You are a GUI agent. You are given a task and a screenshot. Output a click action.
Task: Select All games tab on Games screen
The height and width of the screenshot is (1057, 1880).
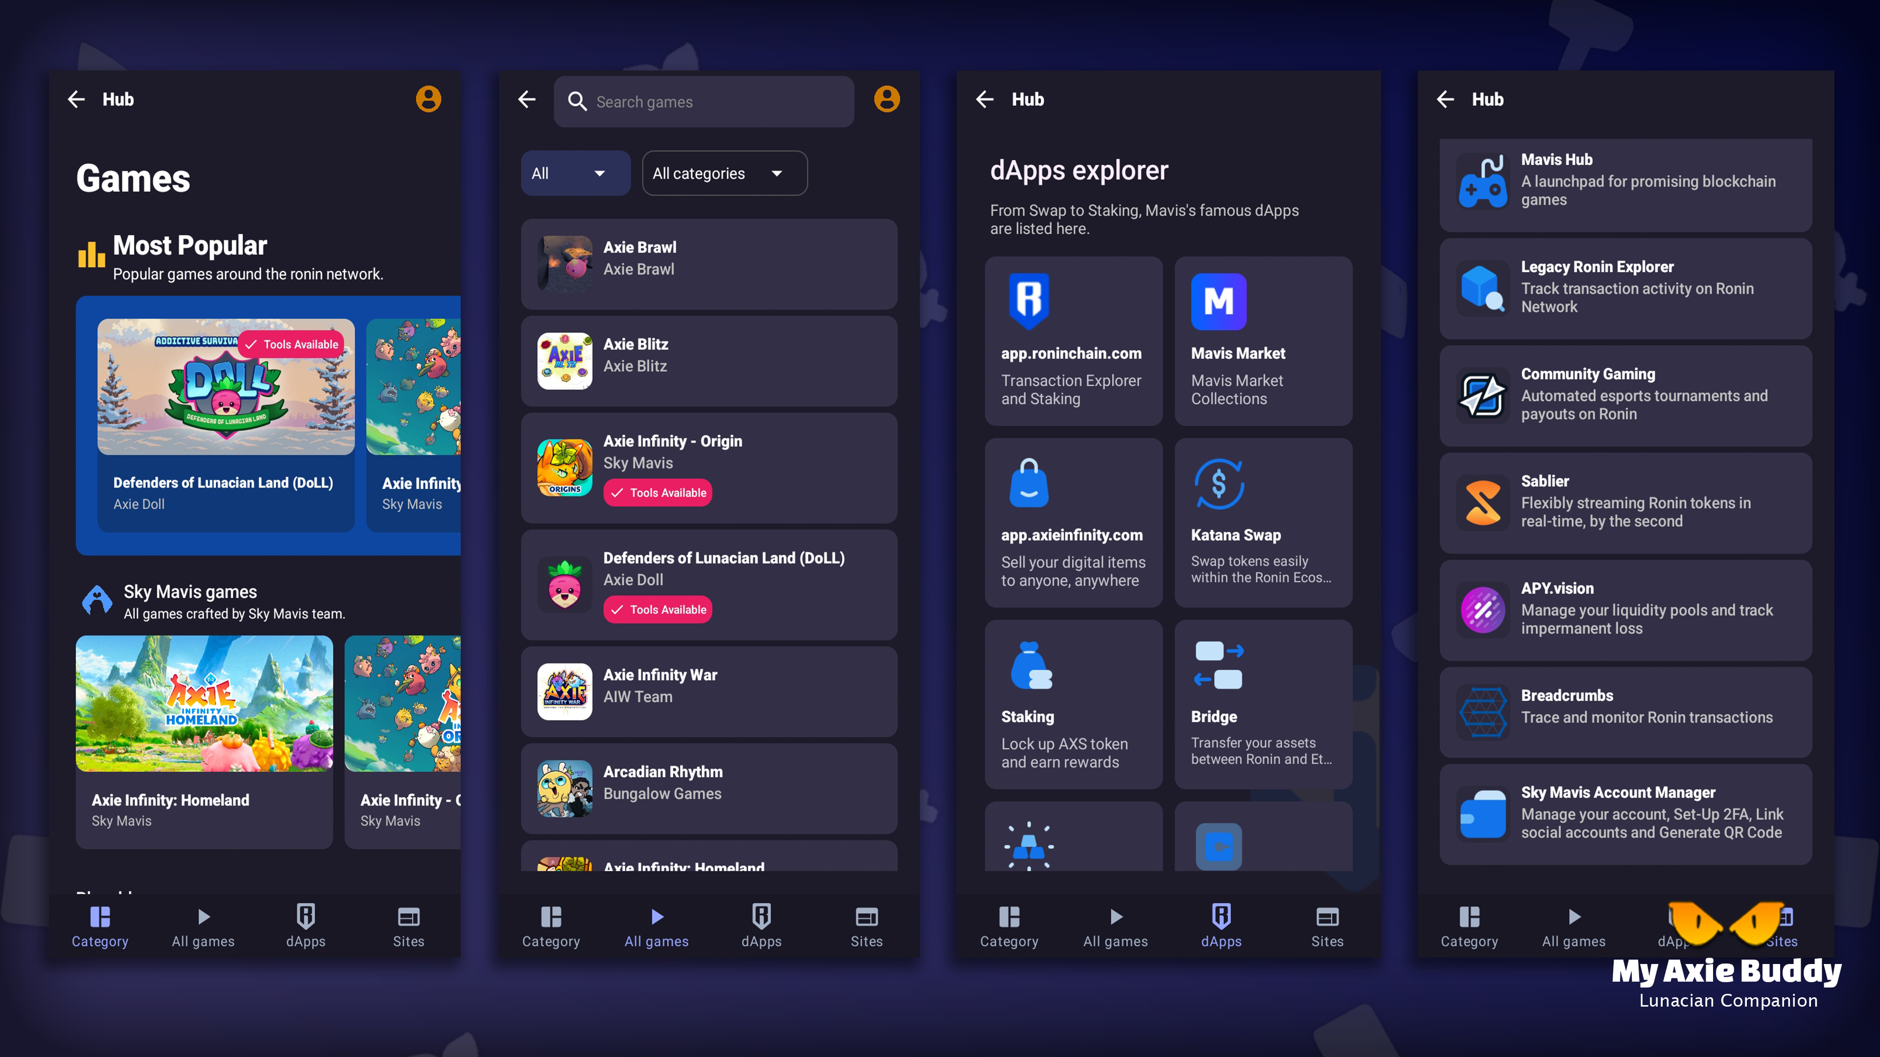203,926
